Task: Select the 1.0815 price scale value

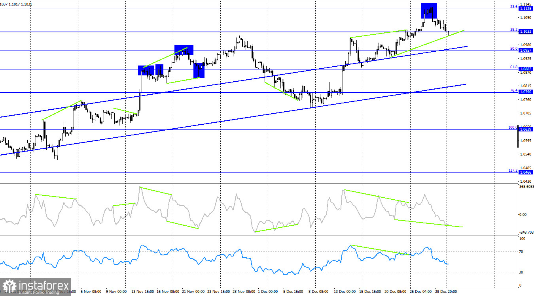Action: (x=526, y=86)
